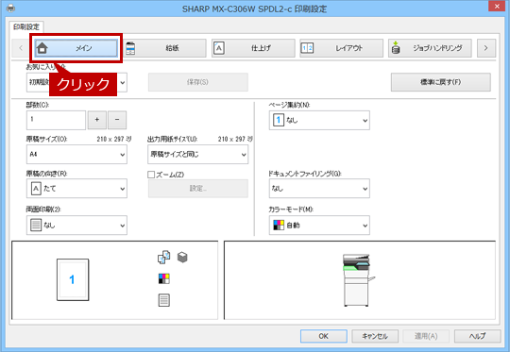Click the paper tray icon on 給紙
The image size is (510, 352).
pyautogui.click(x=130, y=48)
